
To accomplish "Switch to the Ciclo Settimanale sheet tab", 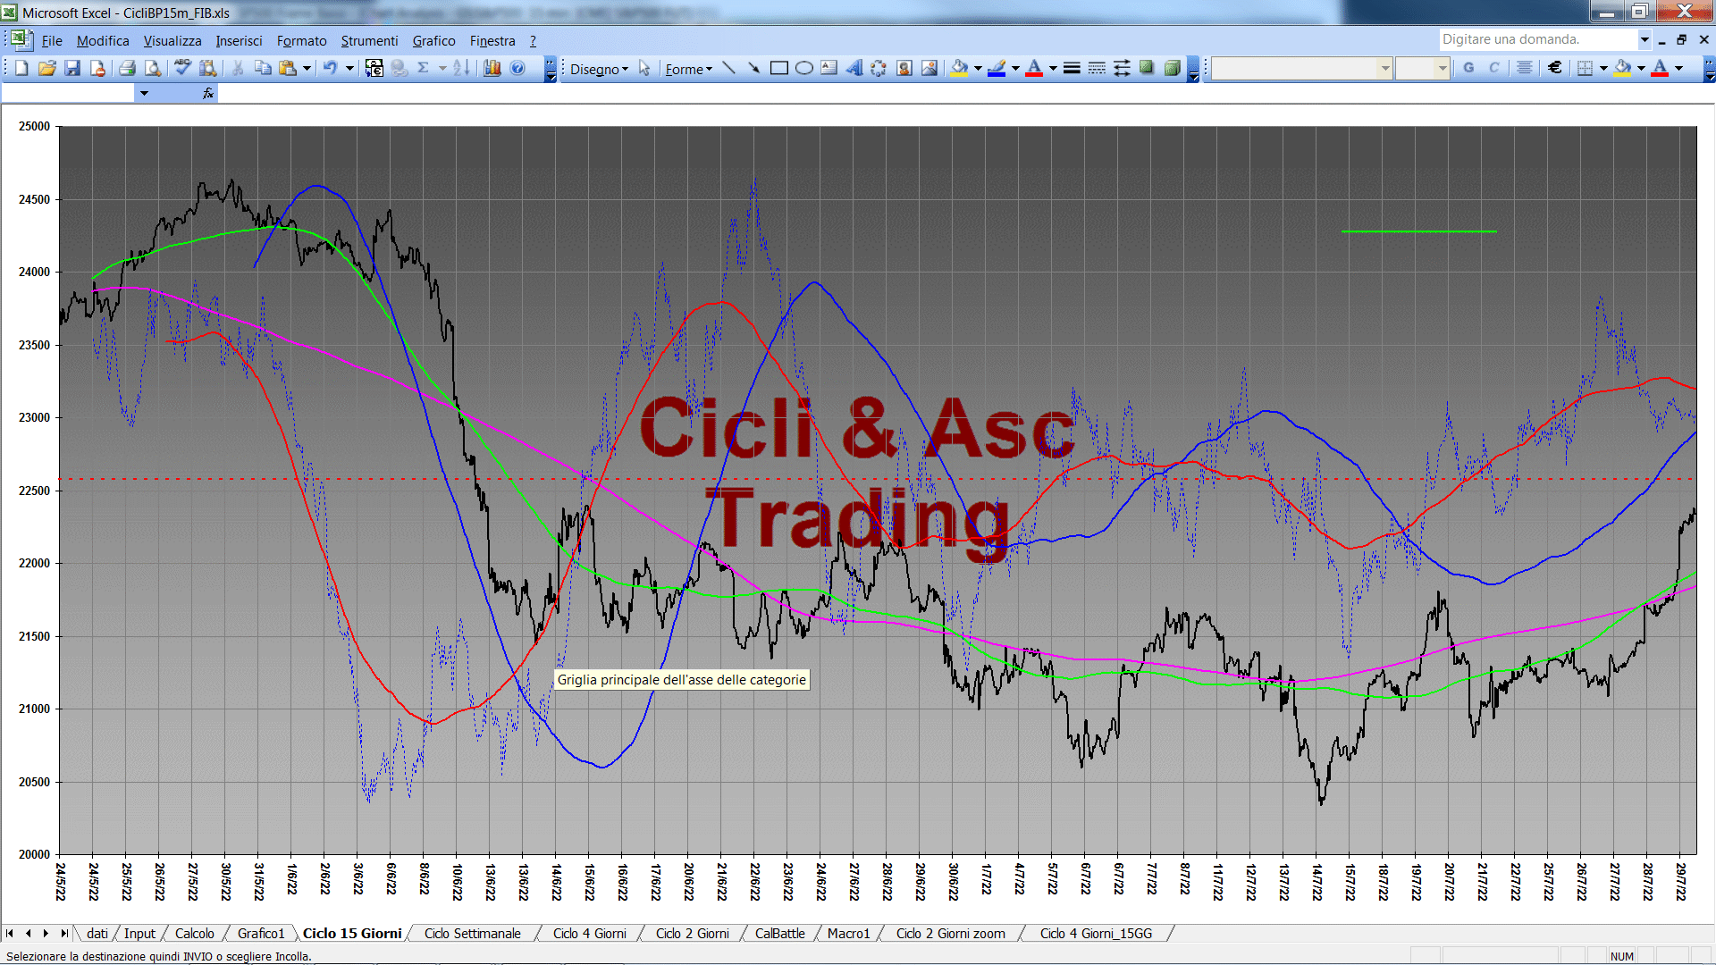I will tap(472, 933).
